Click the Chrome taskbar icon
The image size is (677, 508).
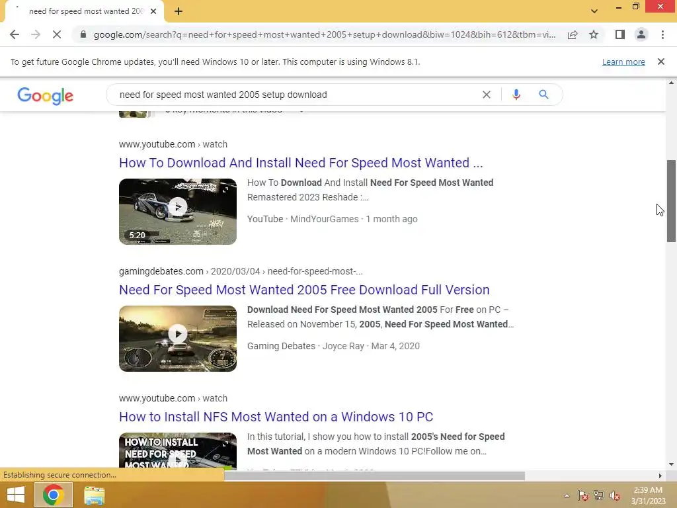point(53,495)
